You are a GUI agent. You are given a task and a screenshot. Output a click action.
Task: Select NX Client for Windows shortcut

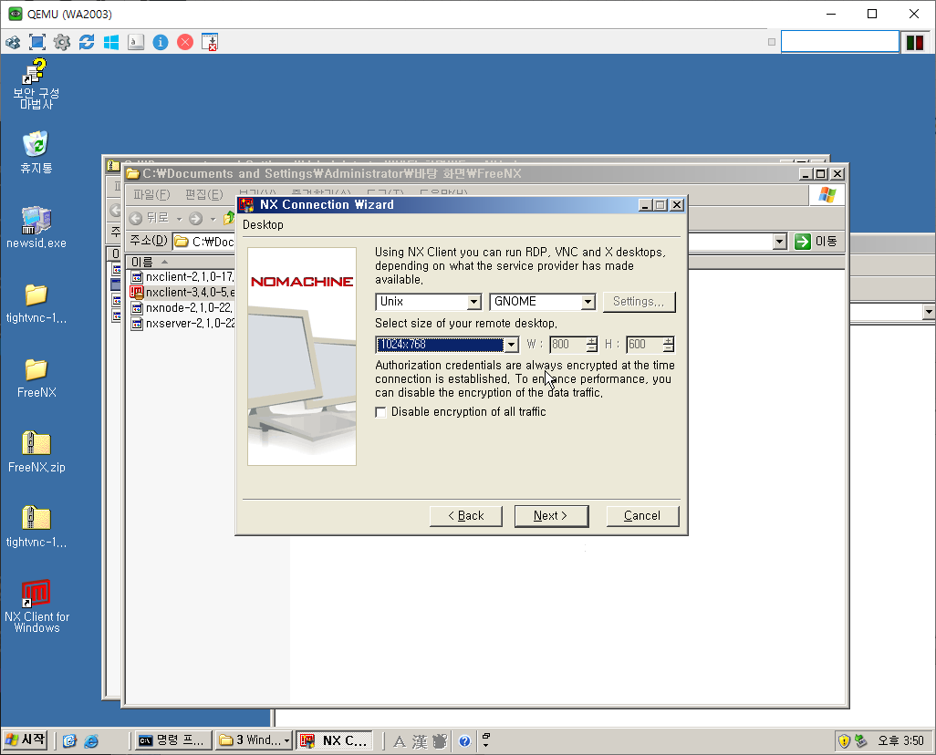36,605
